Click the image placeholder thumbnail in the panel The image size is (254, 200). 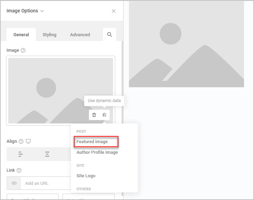pos(61,91)
